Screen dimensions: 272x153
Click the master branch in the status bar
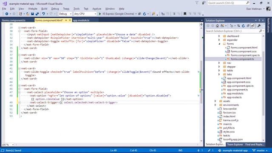coord(260,150)
